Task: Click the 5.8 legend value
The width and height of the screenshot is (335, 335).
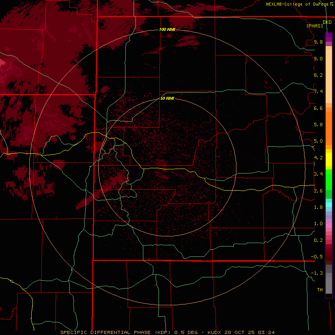Action: (x=318, y=125)
